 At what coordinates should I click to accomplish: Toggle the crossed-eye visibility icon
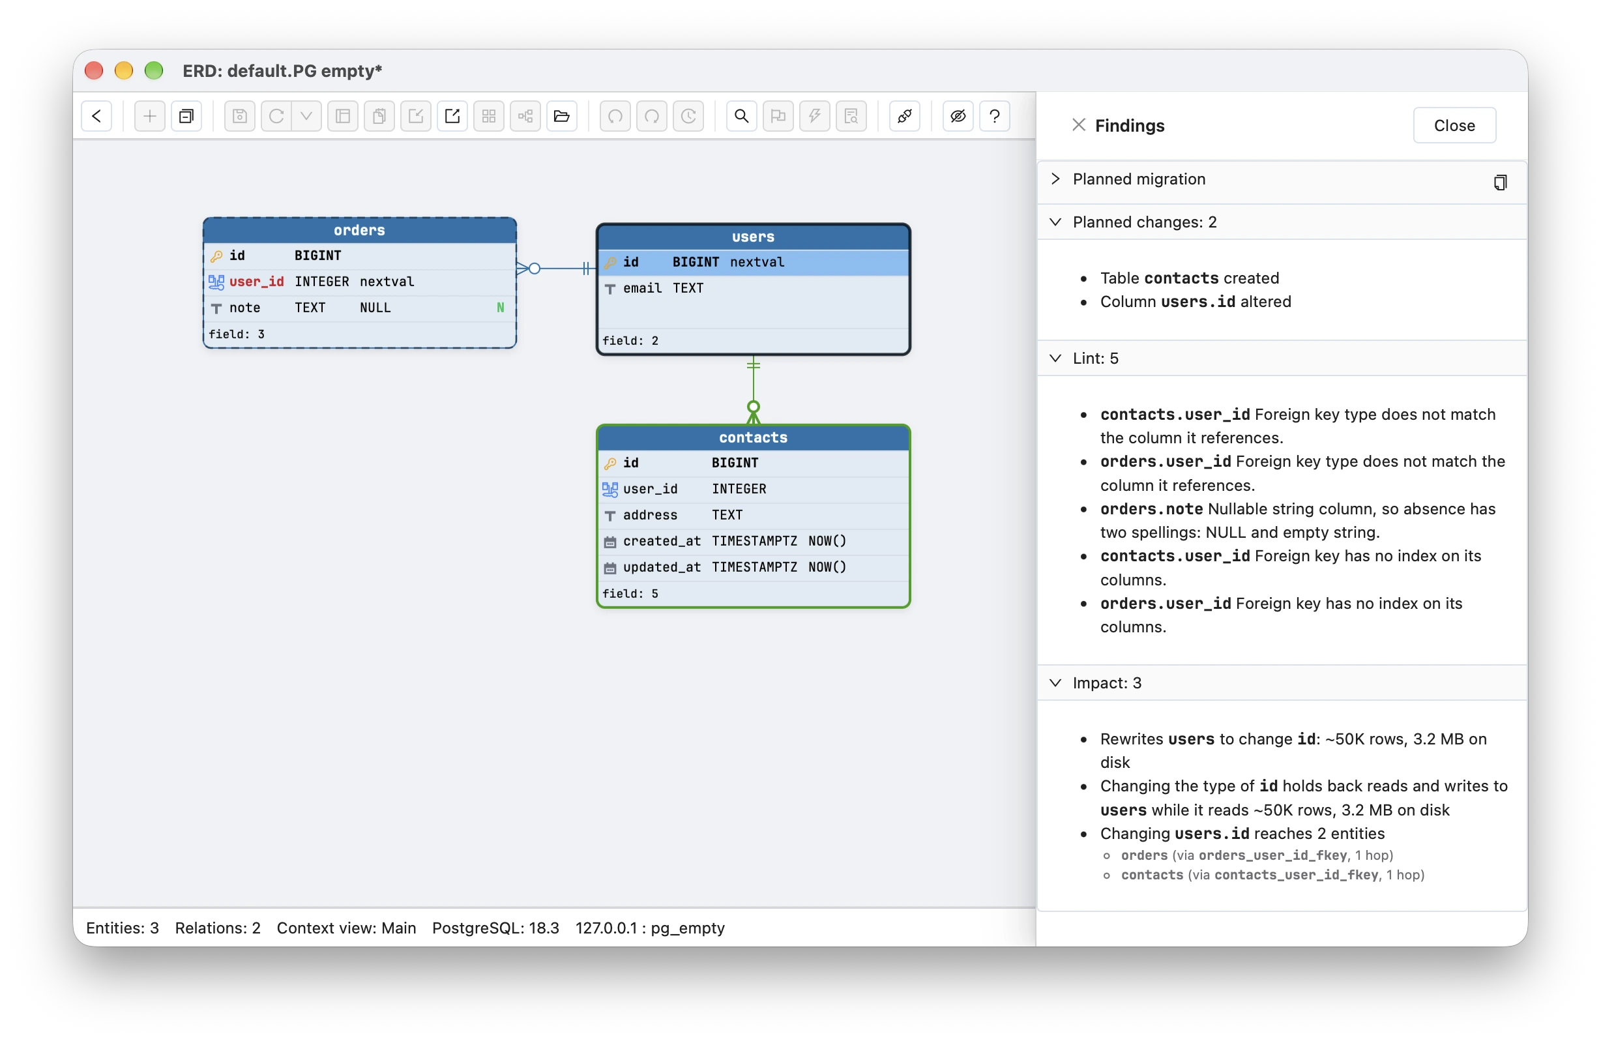(958, 117)
